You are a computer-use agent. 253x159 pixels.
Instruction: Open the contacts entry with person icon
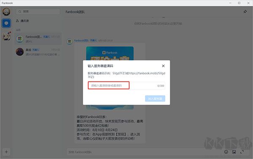tap(22, 21)
